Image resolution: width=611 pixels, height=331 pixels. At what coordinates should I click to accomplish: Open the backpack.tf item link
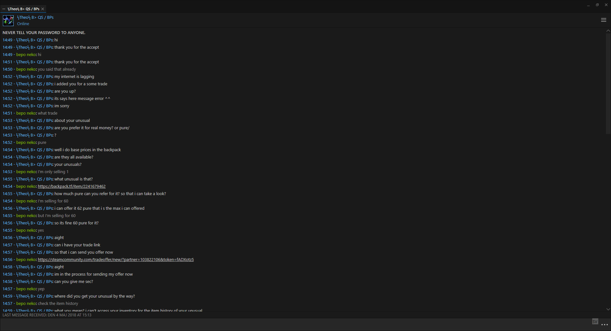pyautogui.click(x=72, y=187)
